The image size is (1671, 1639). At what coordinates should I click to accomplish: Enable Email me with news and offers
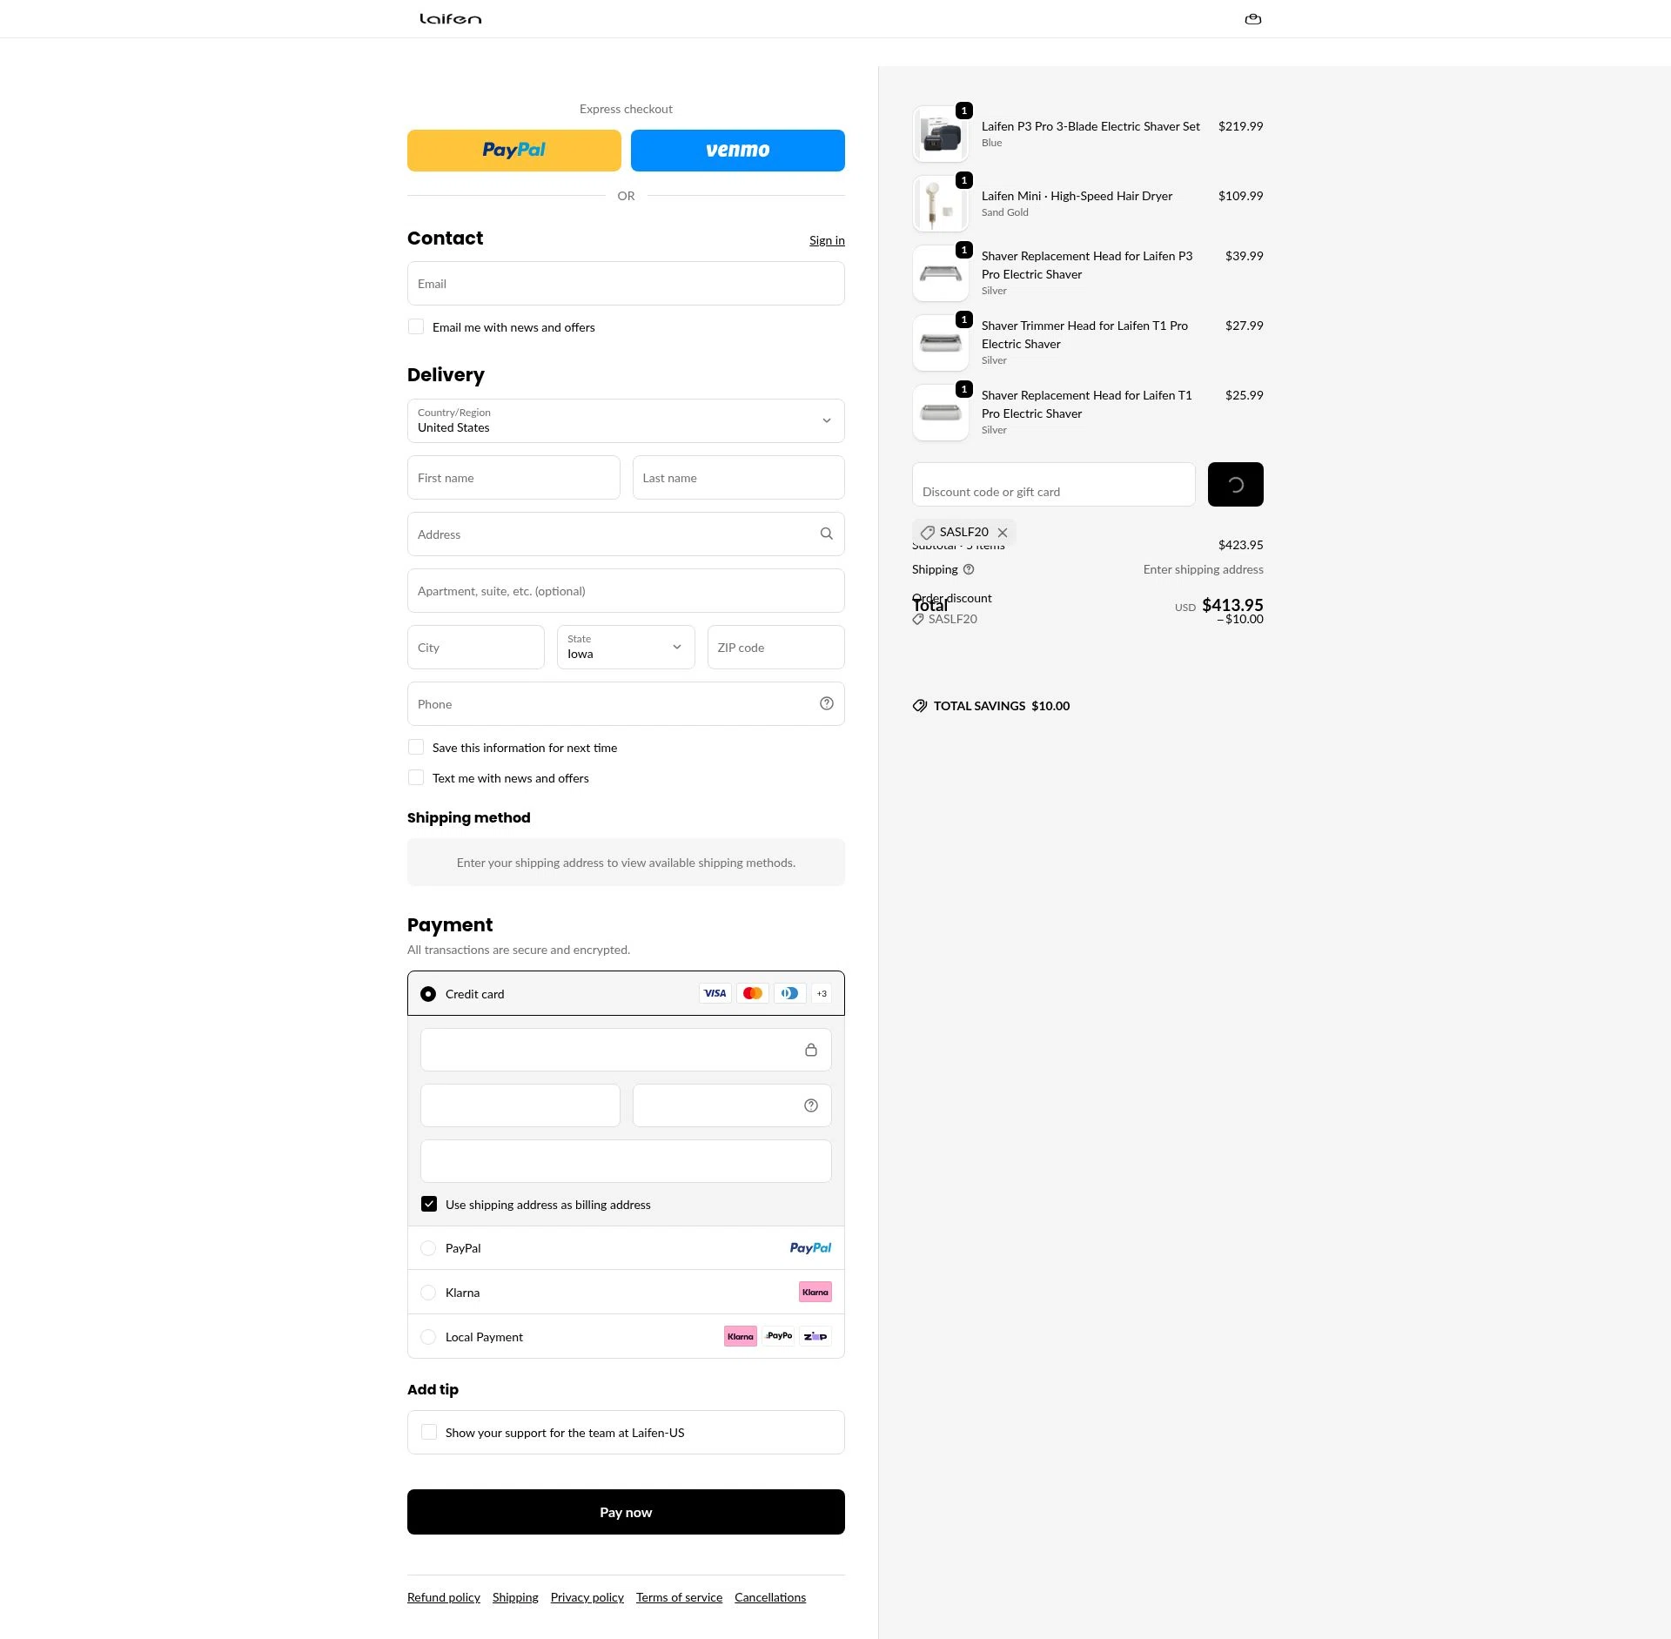416,326
